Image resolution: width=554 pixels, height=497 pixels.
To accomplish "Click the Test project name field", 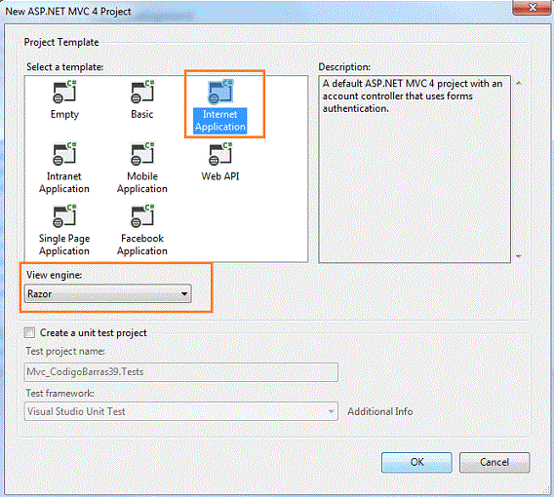I will pos(180,371).
